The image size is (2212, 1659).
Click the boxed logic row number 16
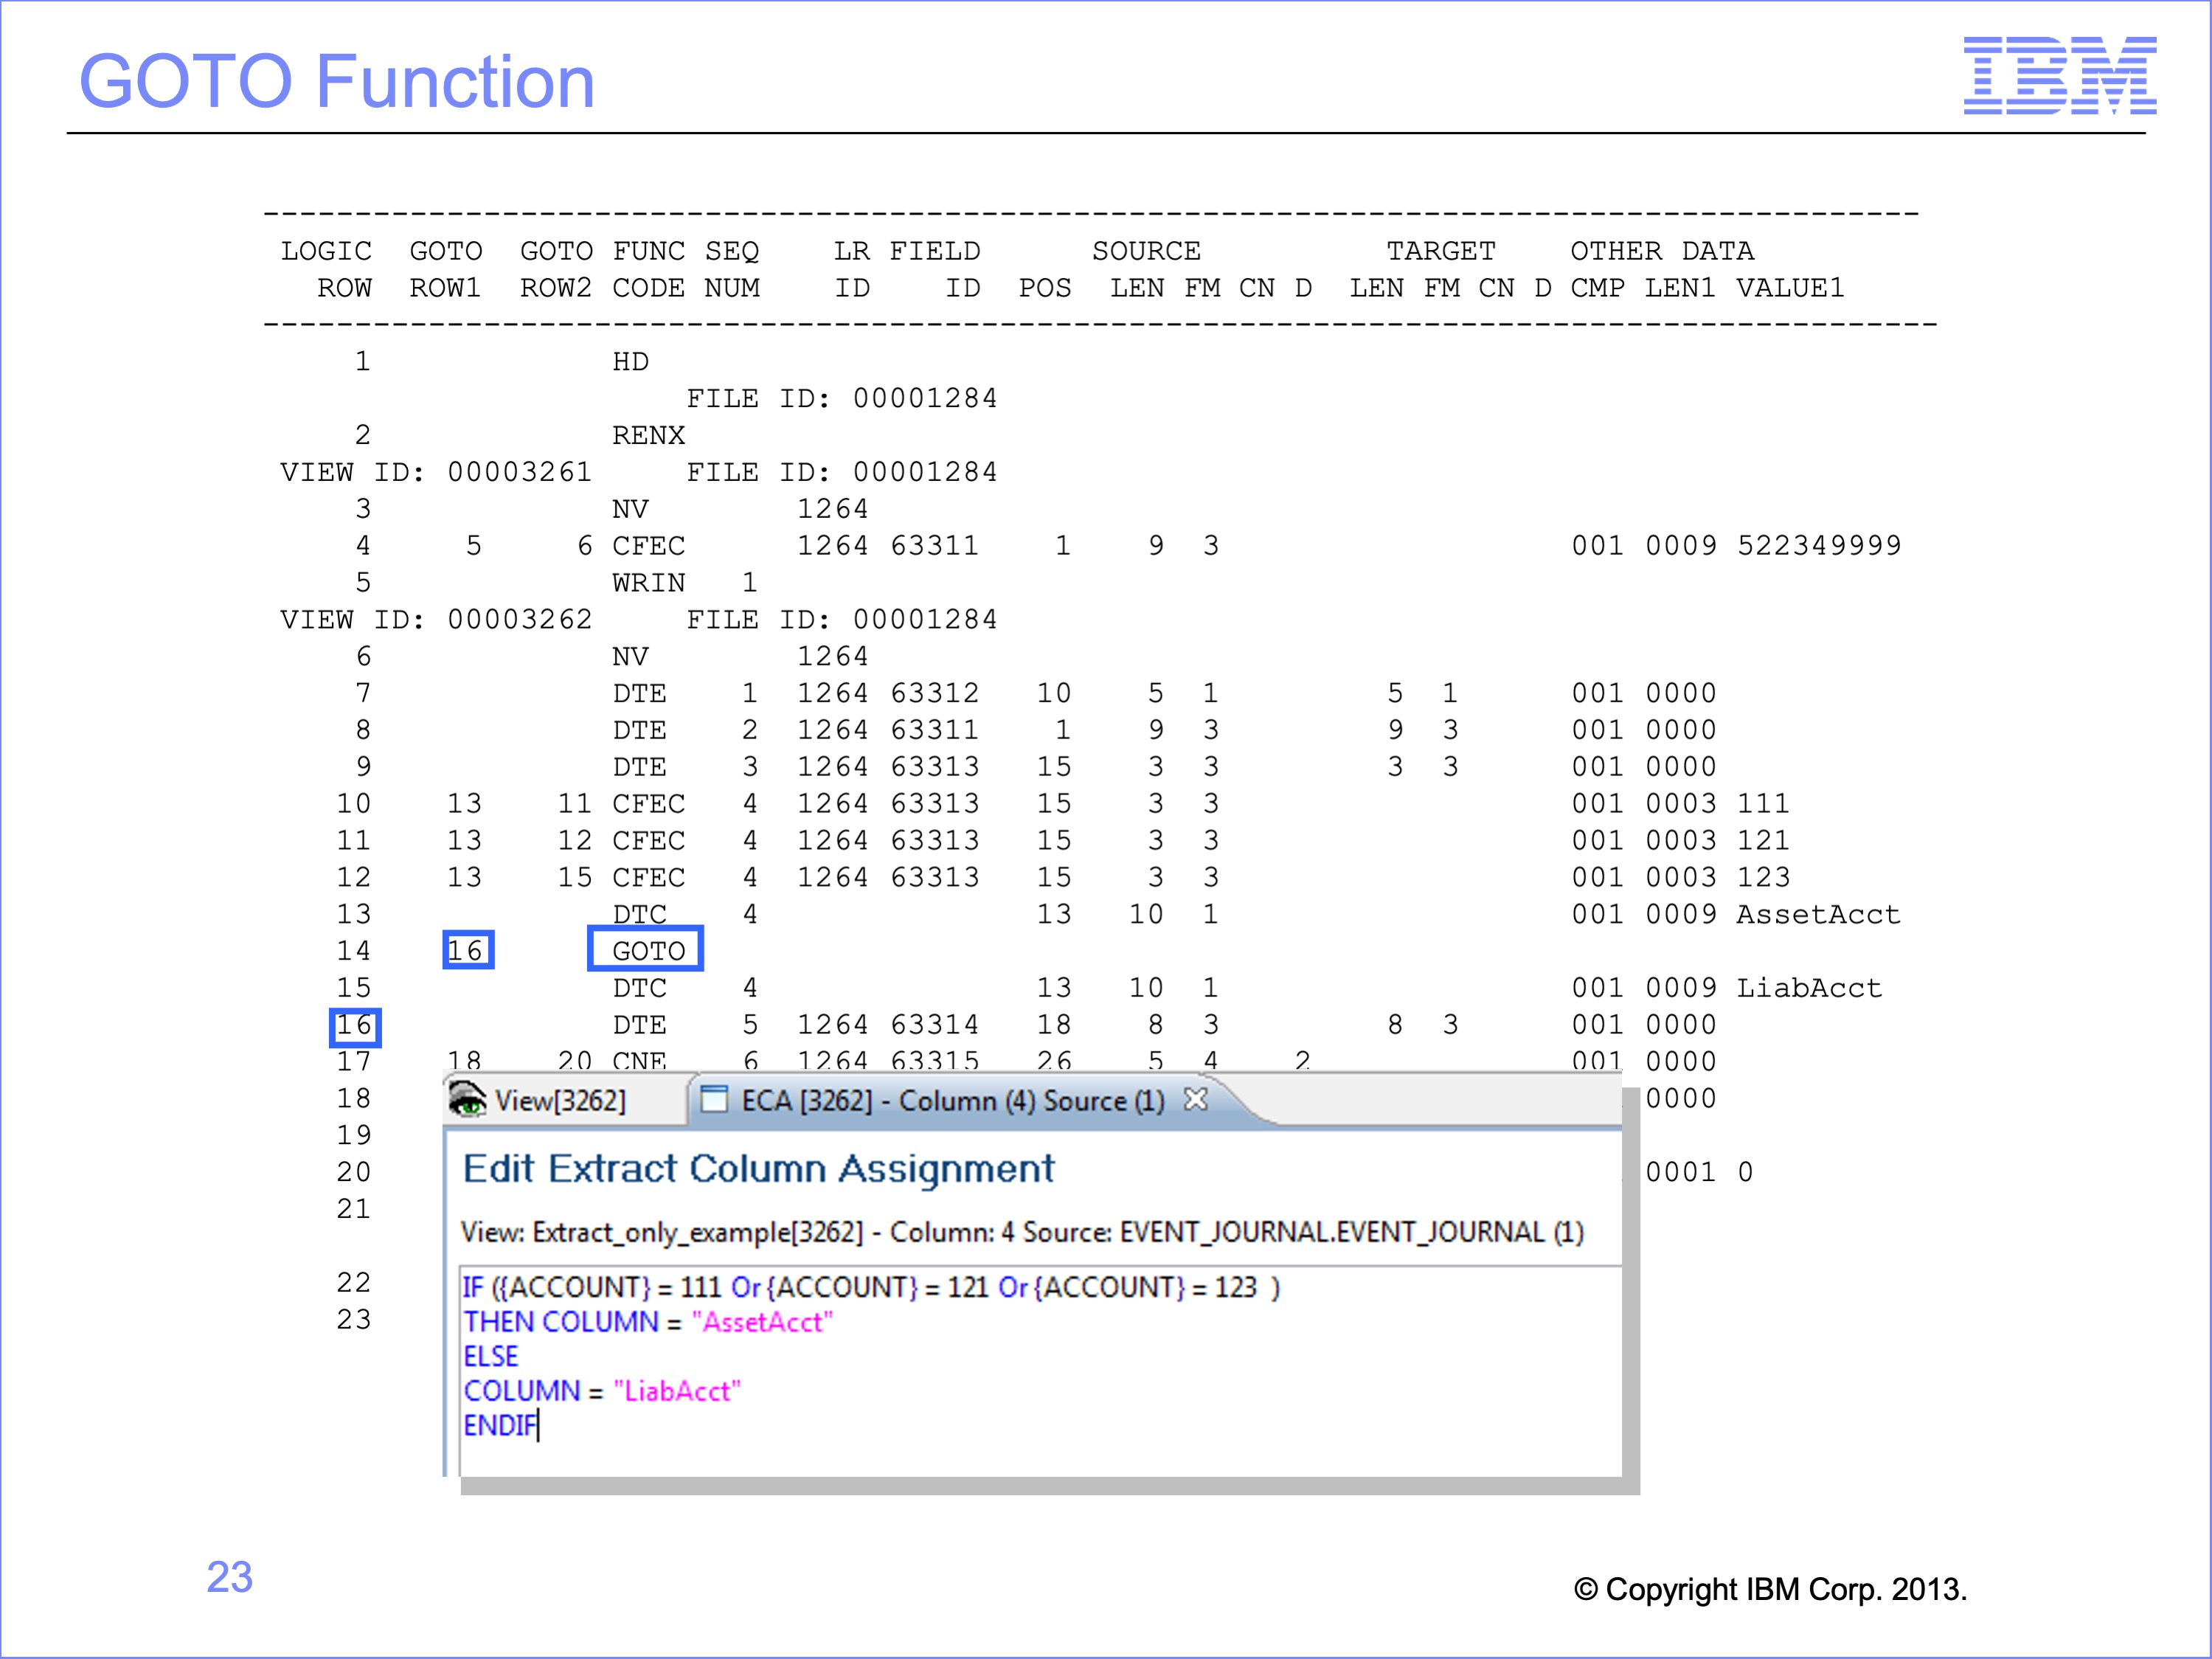click(x=354, y=1026)
